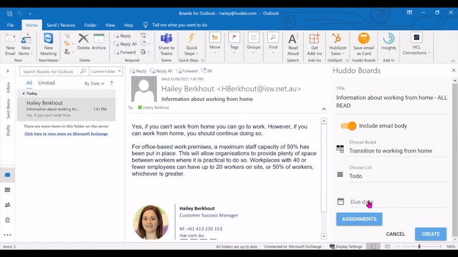
Task: Open the Move dropdown
Action: (x=215, y=44)
